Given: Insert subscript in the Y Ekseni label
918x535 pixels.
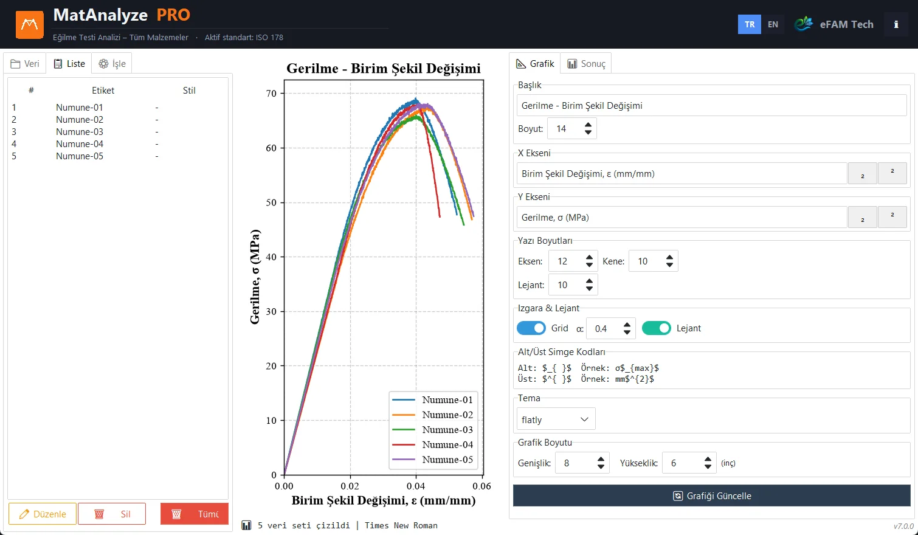Looking at the screenshot, I should 862,217.
